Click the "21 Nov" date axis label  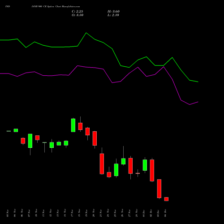pos(101,213)
